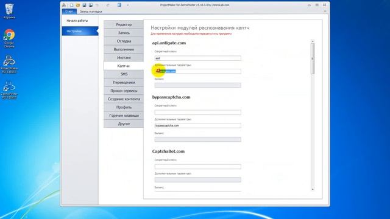Click the Настройки модулей распознавания капч title
The width and height of the screenshot is (390, 219).
pyautogui.click(x=200, y=28)
